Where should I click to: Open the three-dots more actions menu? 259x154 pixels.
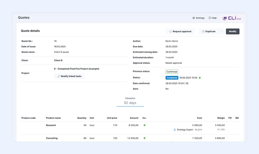pyautogui.click(x=221, y=31)
